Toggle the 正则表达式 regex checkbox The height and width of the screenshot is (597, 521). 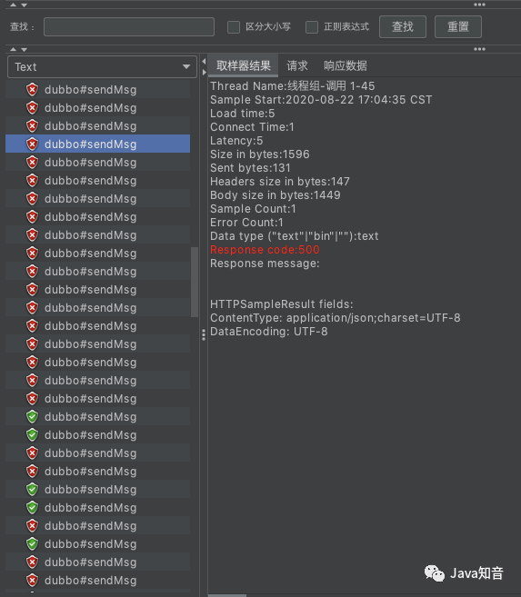click(x=312, y=27)
